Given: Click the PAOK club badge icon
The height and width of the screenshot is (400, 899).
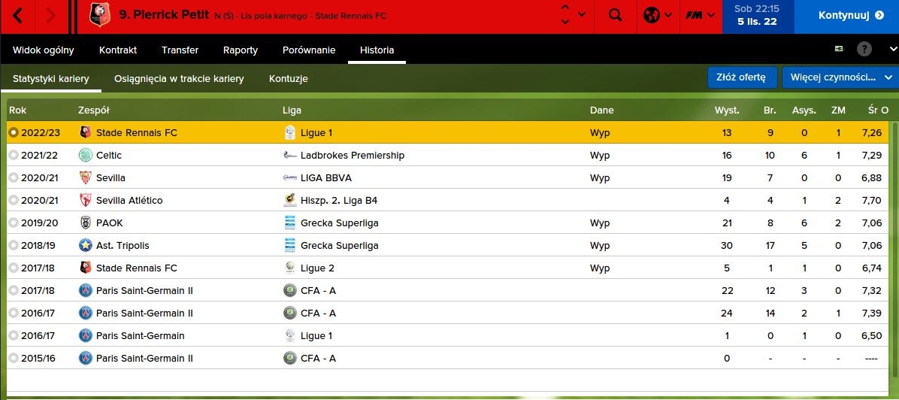Looking at the screenshot, I should click(85, 223).
